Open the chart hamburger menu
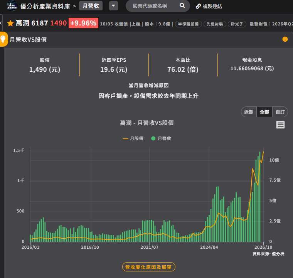This screenshot has width=293, height=278. coord(280,125)
